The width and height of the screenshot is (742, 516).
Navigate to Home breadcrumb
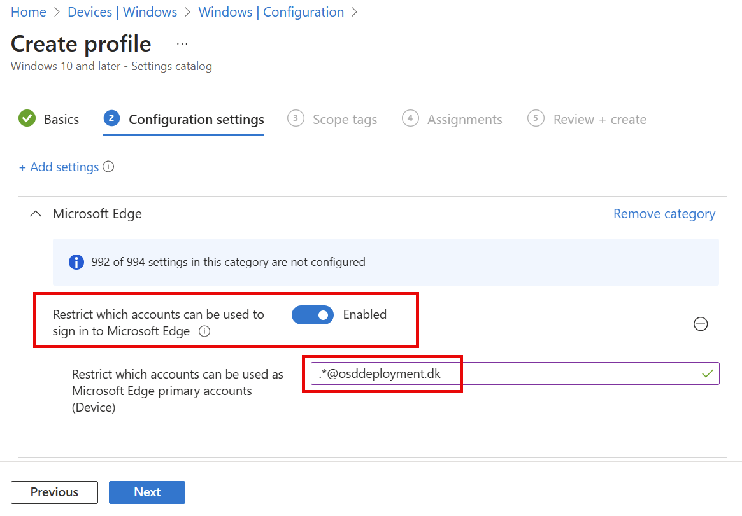pos(29,12)
